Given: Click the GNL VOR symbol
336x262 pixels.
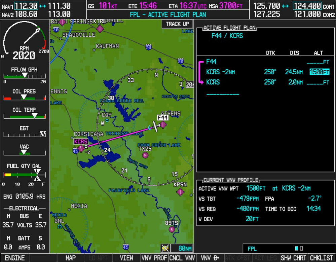Looking at the screenshot, I should click(59, 226).
